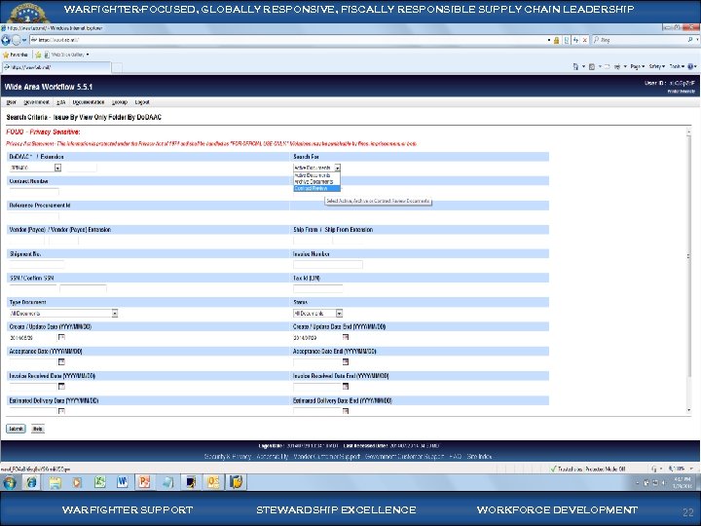Select the highlighted Contract Review option
This screenshot has height=526, width=701.
point(316,188)
